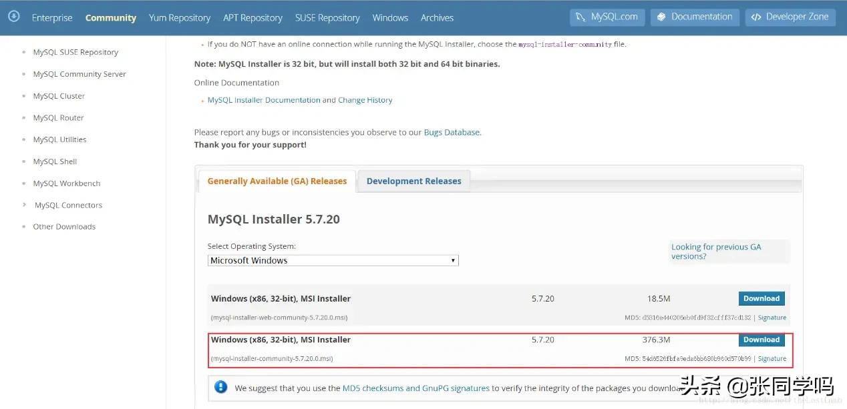Click the wrench icon on MySQL.com button
Screen dimensions: 847x409
582,17
